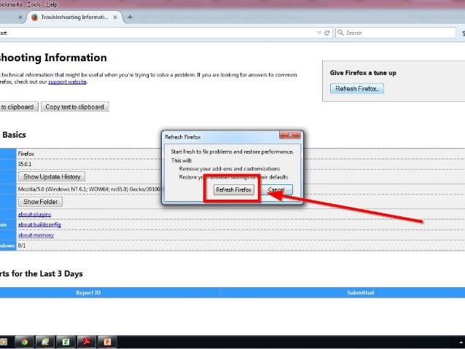Open the address bar history dropdown
Screen dimensions: 465x349
[x=319, y=33]
